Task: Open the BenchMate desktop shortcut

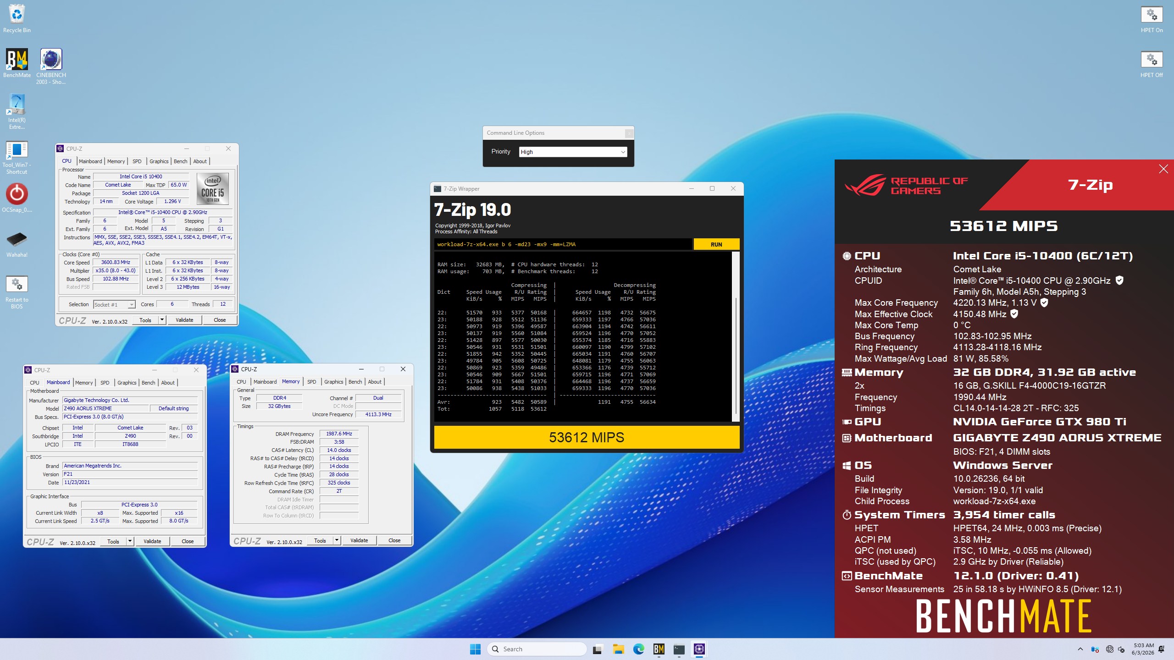Action: [17, 63]
